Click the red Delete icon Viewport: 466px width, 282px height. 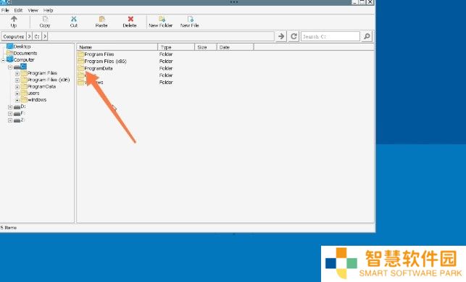pos(130,19)
